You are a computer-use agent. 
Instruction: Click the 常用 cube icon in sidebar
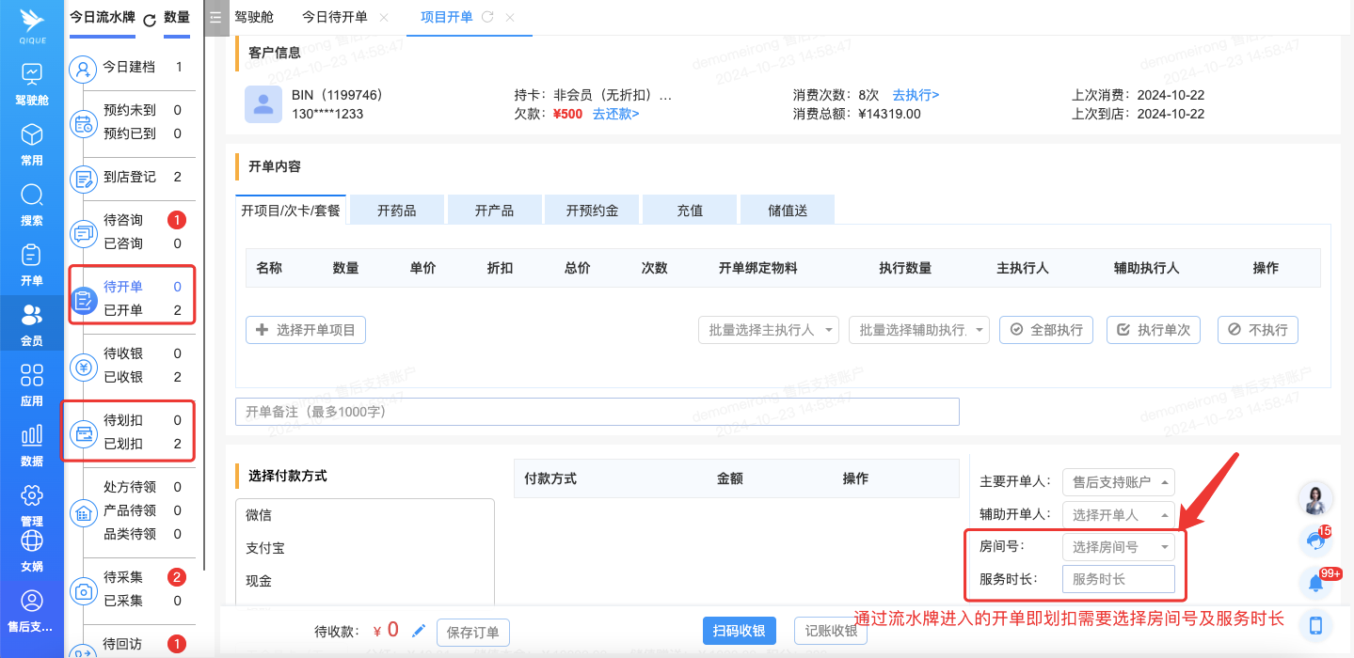[31, 135]
